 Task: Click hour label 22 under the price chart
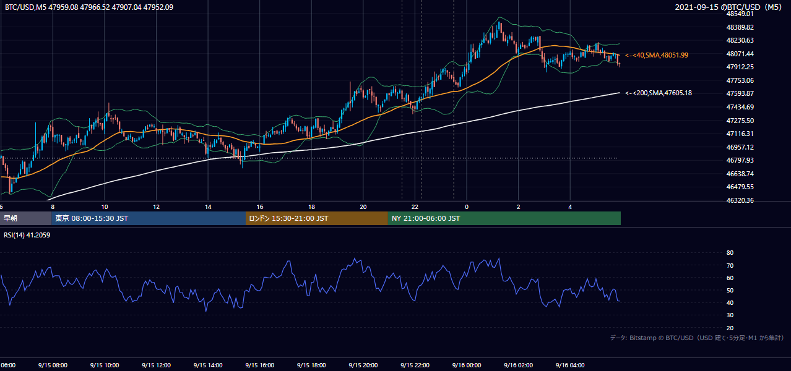click(415, 207)
